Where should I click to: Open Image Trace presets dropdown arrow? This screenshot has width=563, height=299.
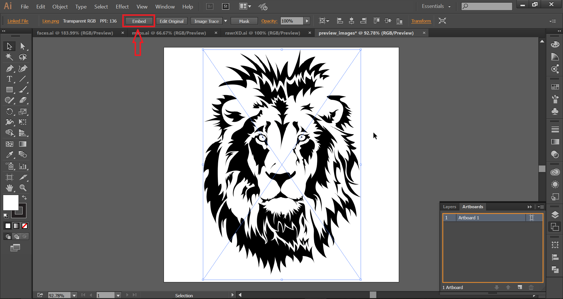225,21
